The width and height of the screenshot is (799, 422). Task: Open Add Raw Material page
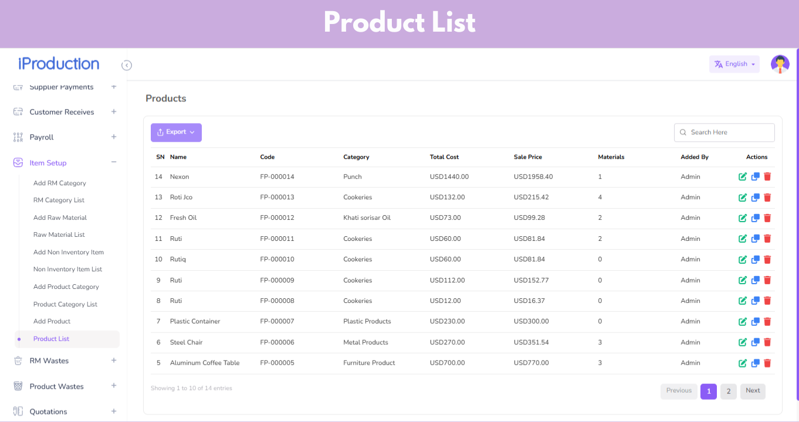pyautogui.click(x=60, y=217)
